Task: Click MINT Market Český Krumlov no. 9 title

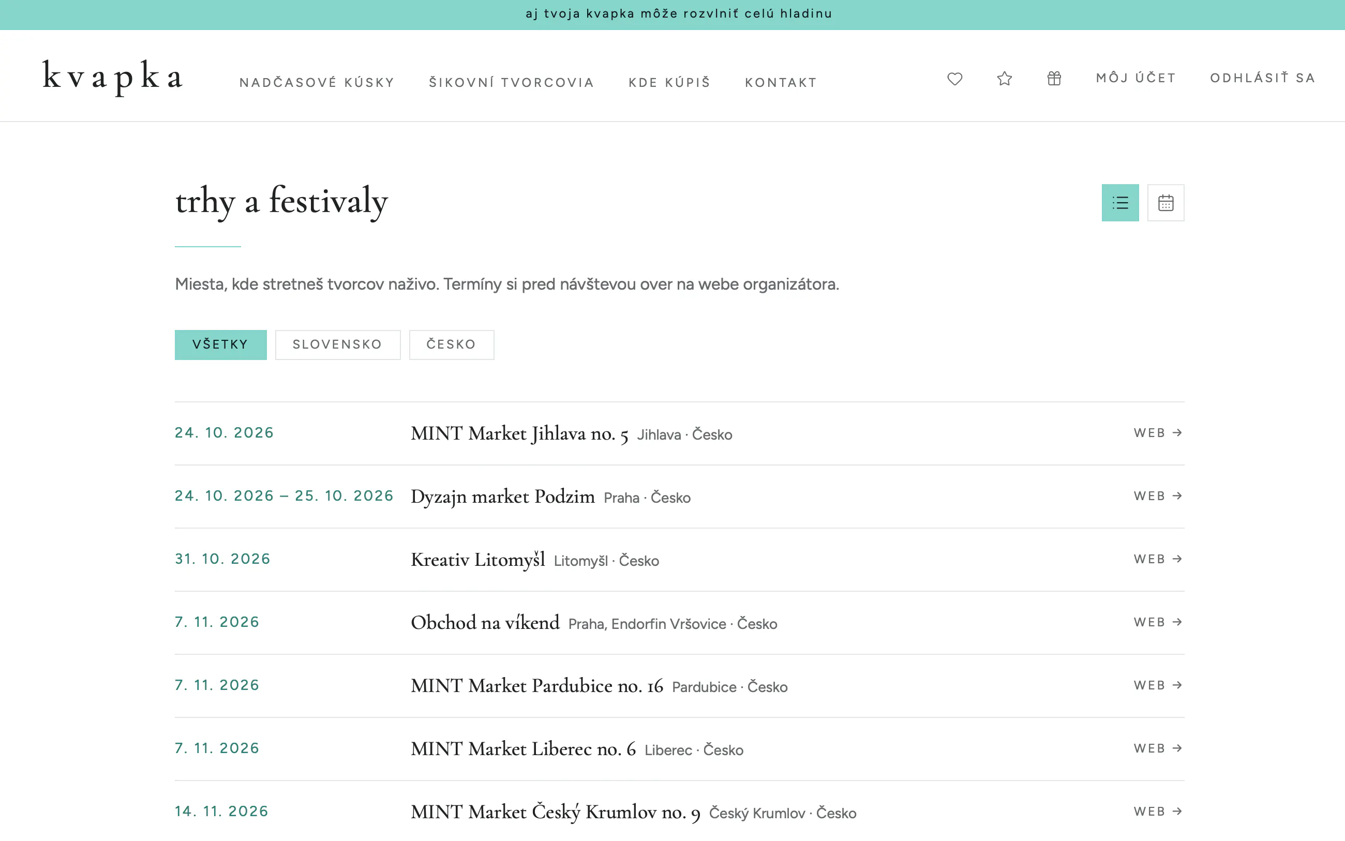Action: (555, 812)
